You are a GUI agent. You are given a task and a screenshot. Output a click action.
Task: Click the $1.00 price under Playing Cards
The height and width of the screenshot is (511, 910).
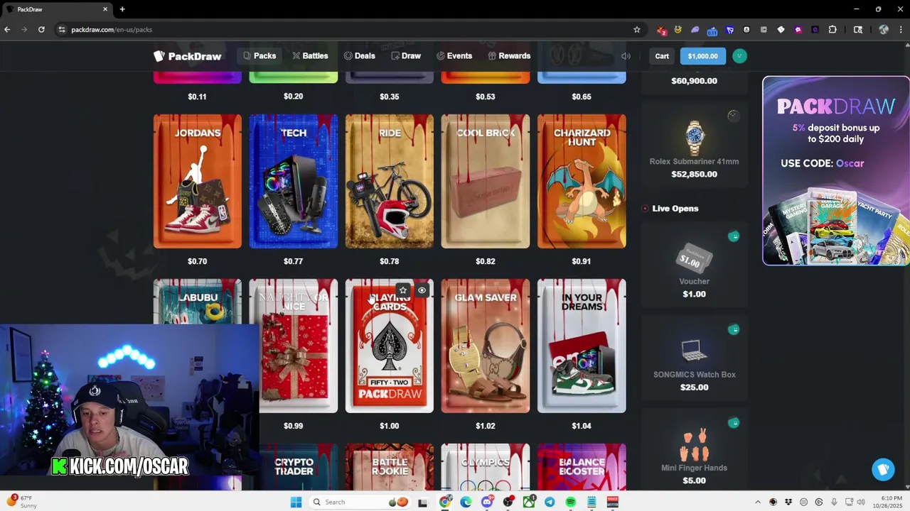coord(389,426)
